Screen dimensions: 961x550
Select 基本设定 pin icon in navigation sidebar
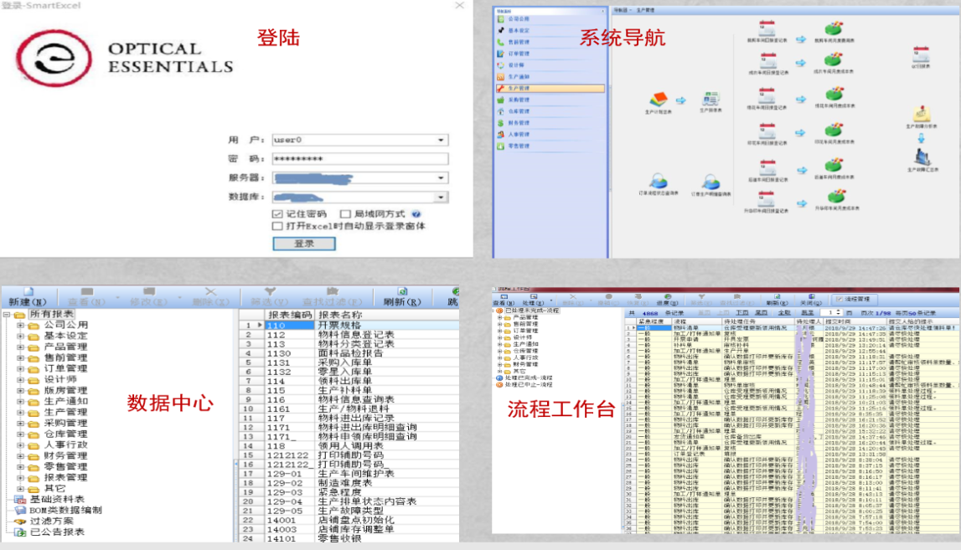(x=501, y=31)
